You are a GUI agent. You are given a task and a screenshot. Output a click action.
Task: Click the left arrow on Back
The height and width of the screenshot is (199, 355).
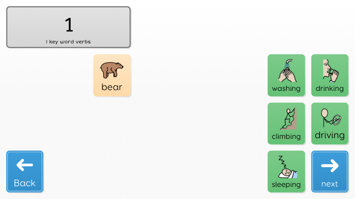pyautogui.click(x=25, y=165)
